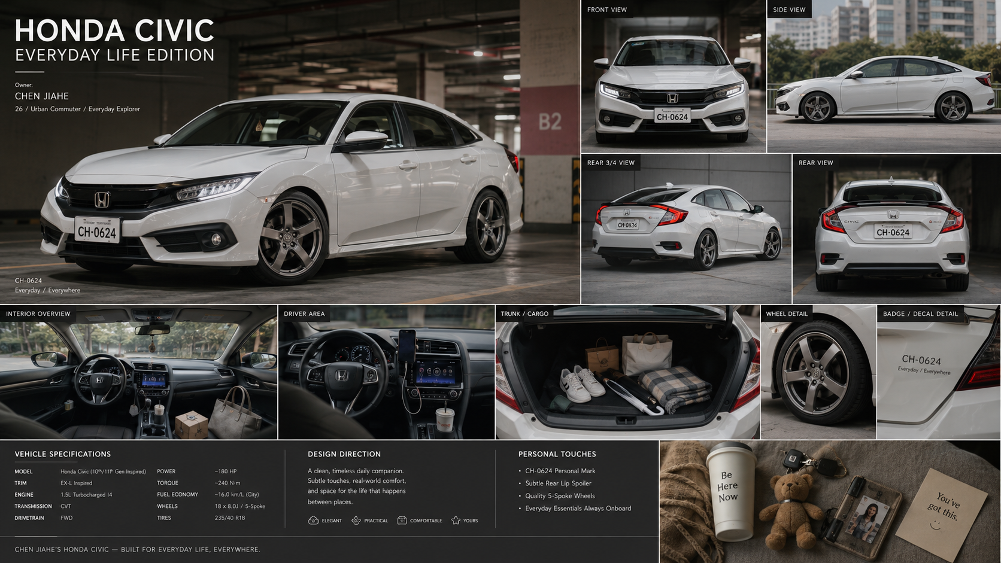Screen dimensions: 1001x563
Task: Open the straight rear view car photo
Action: 897,229
